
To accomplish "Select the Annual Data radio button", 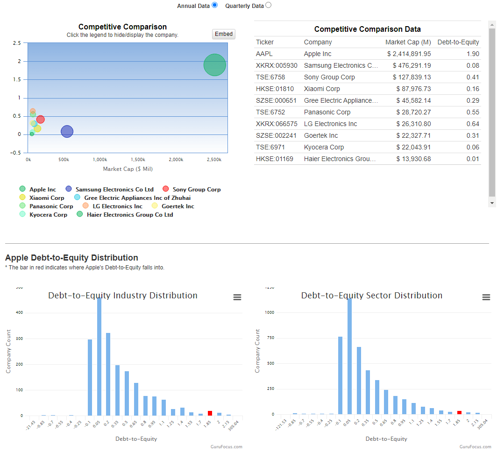I will click(215, 5).
